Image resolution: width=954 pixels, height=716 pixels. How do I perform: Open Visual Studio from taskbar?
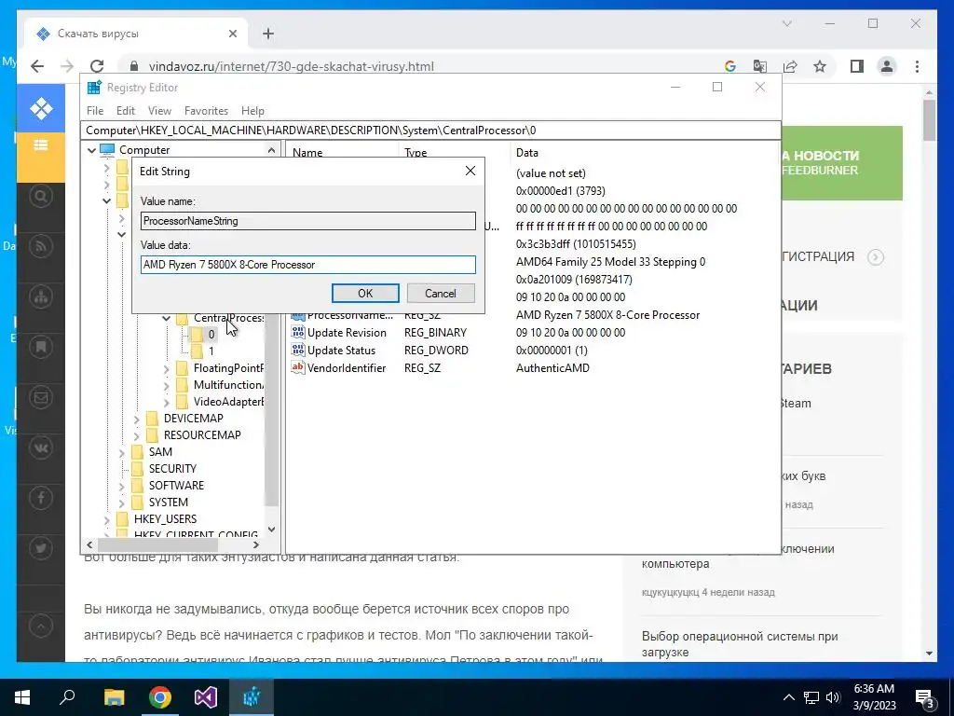point(206,697)
